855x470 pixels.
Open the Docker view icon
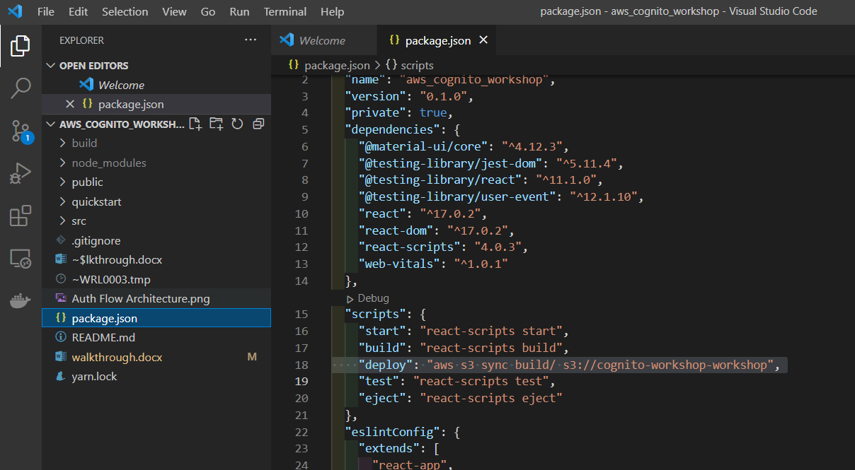pyautogui.click(x=21, y=301)
